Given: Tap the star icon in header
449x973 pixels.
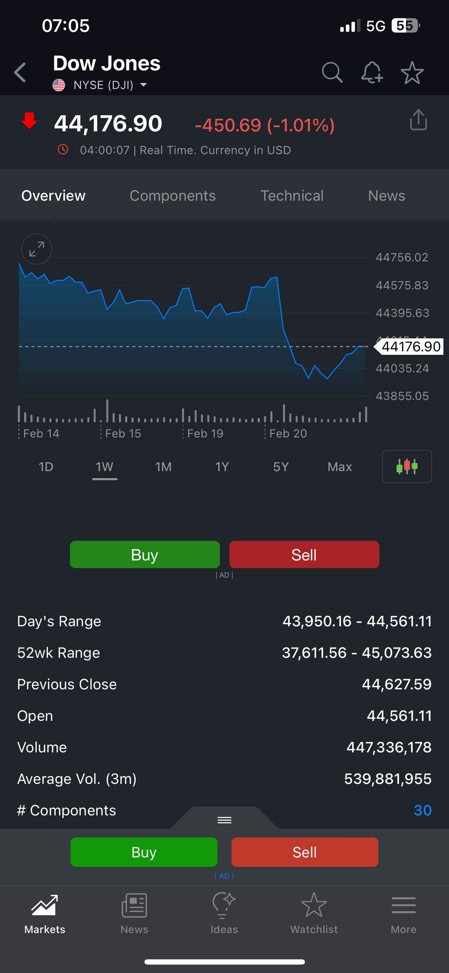Looking at the screenshot, I should pos(412,72).
